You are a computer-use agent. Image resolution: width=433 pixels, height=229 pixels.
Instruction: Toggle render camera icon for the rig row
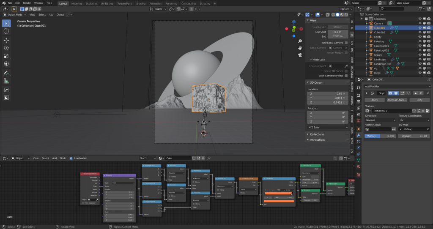(x=429, y=68)
